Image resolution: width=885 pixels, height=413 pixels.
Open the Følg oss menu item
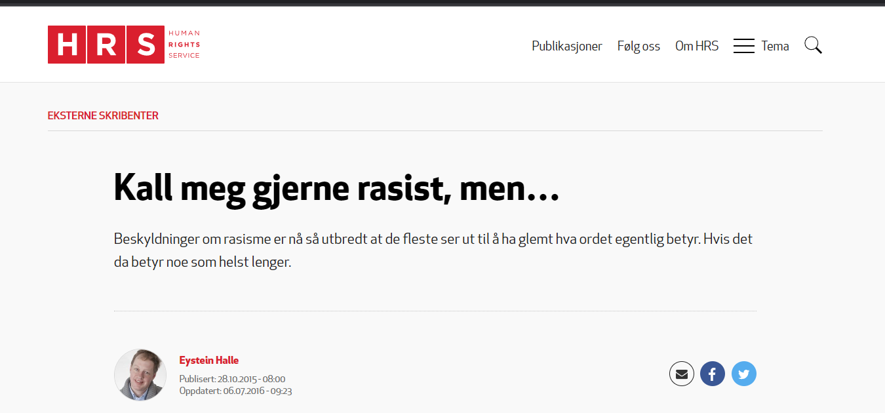pyautogui.click(x=639, y=46)
